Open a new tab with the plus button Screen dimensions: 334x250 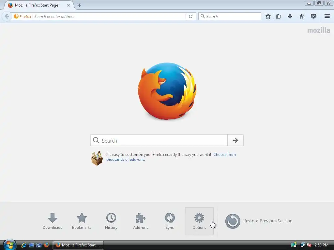pos(79,5)
